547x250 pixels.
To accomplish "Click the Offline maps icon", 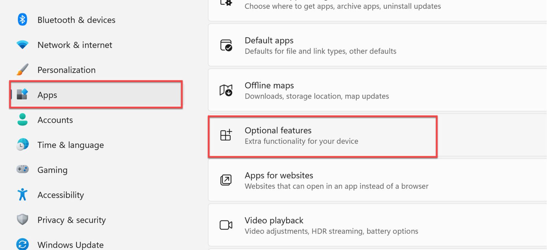I will [x=226, y=90].
